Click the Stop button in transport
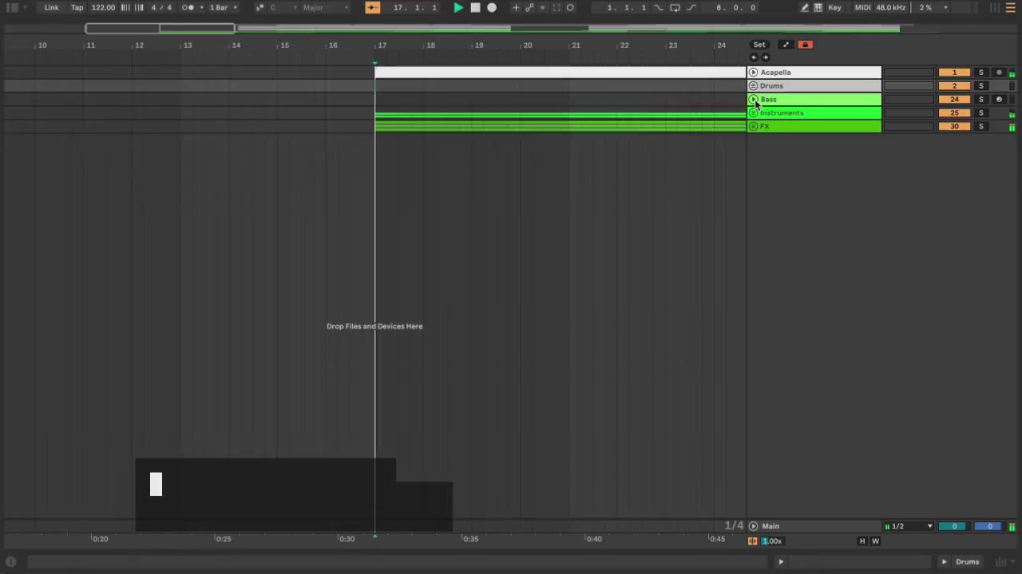This screenshot has width=1022, height=574. (475, 8)
